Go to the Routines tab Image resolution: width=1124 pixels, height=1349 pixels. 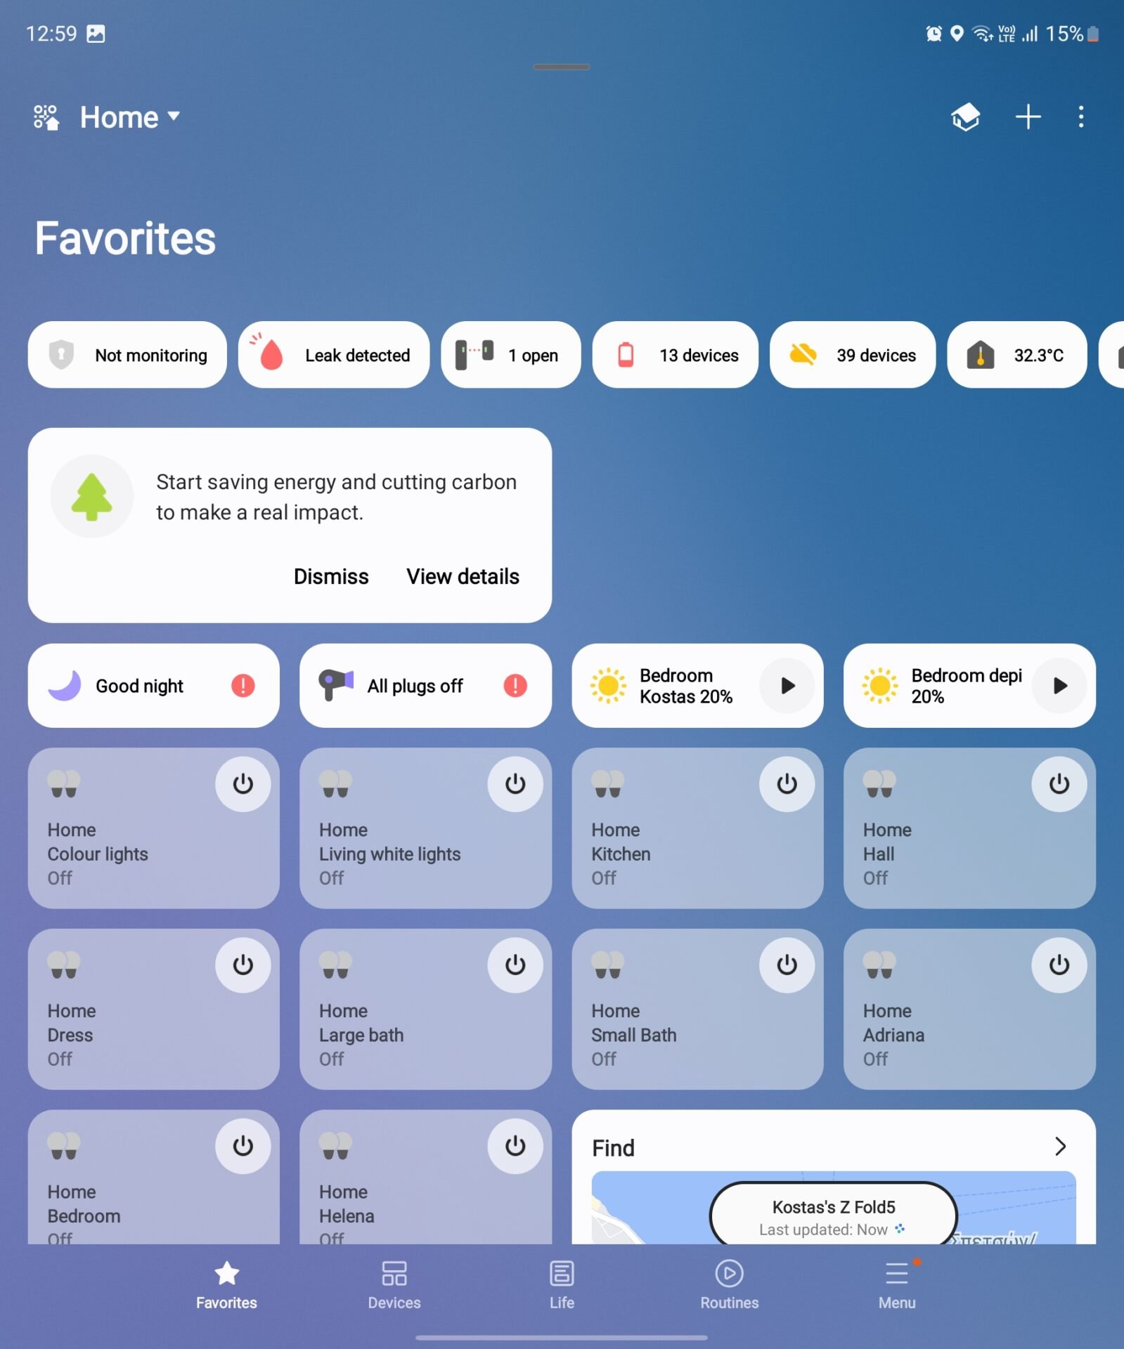coord(729,1285)
